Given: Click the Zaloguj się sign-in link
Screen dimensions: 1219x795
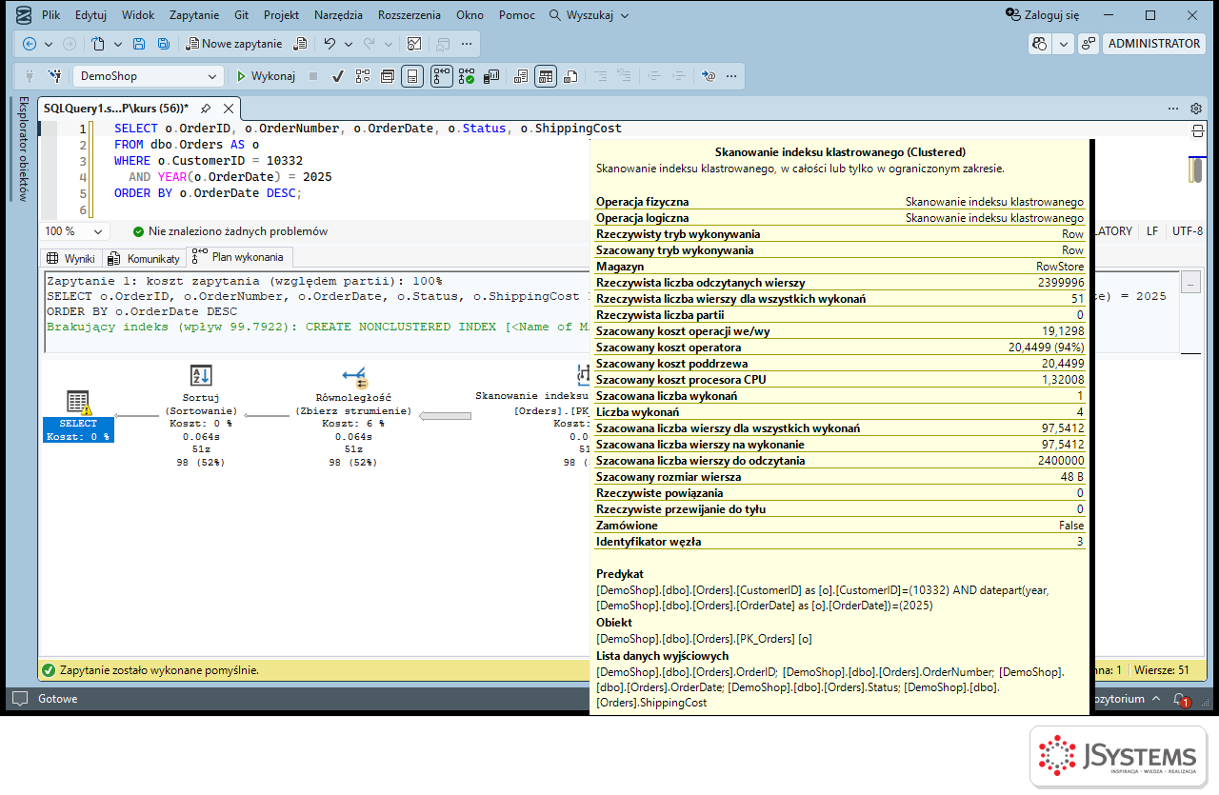Looking at the screenshot, I should coord(1043,15).
